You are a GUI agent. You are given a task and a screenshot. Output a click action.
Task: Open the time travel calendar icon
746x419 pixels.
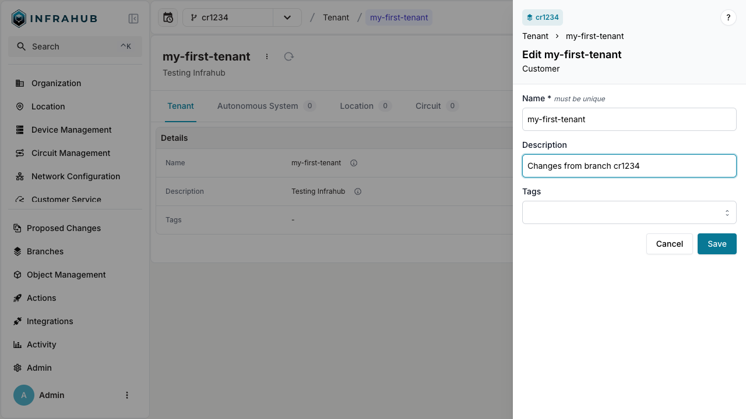(168, 17)
